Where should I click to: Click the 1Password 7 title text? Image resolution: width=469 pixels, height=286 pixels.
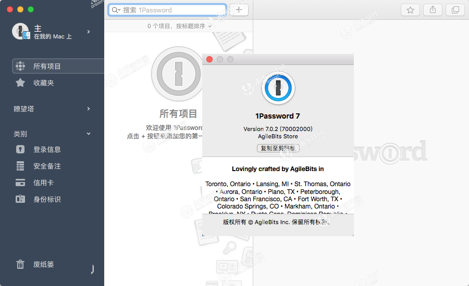[x=278, y=116]
